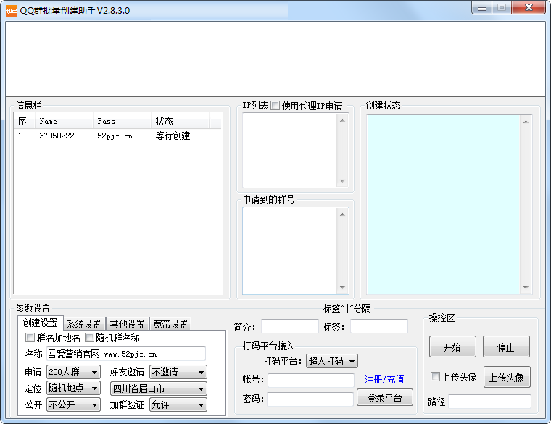The image size is (551, 424).
Task: Check the 群名加地名 option
Action: coord(30,338)
